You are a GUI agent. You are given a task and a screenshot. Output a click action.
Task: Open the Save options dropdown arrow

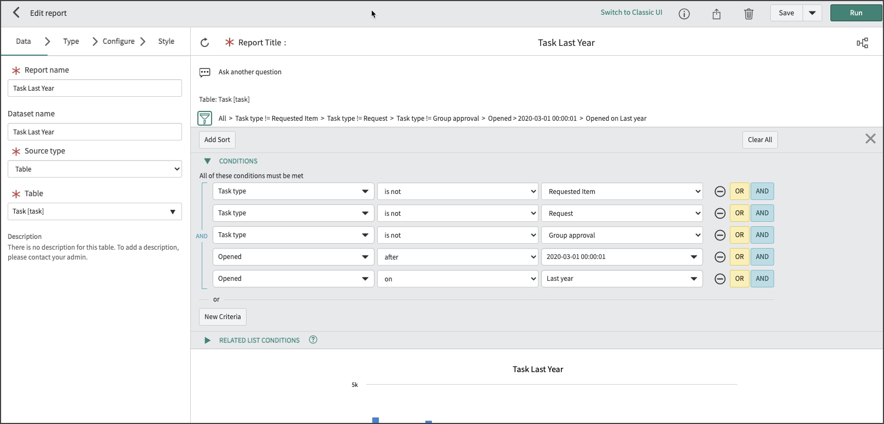click(812, 13)
